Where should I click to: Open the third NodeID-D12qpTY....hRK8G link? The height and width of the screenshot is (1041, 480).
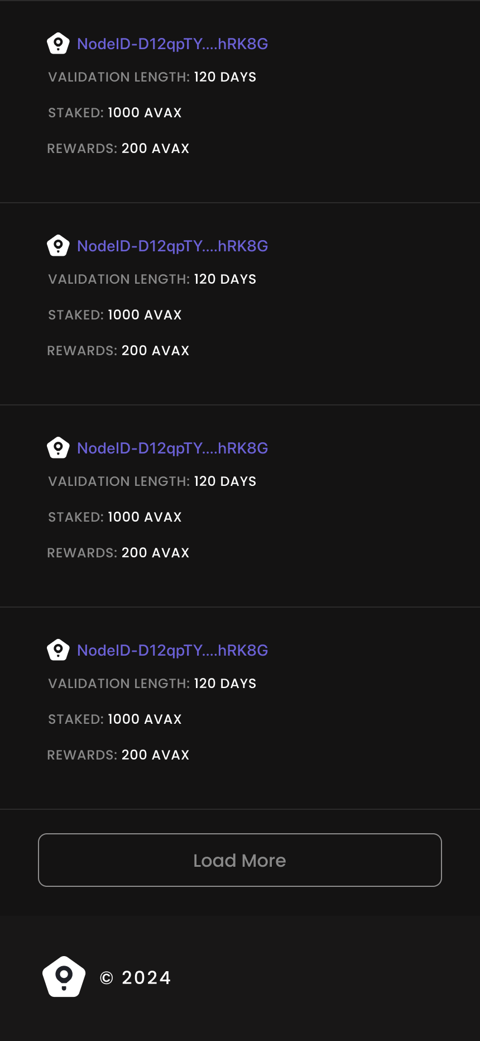point(172,448)
